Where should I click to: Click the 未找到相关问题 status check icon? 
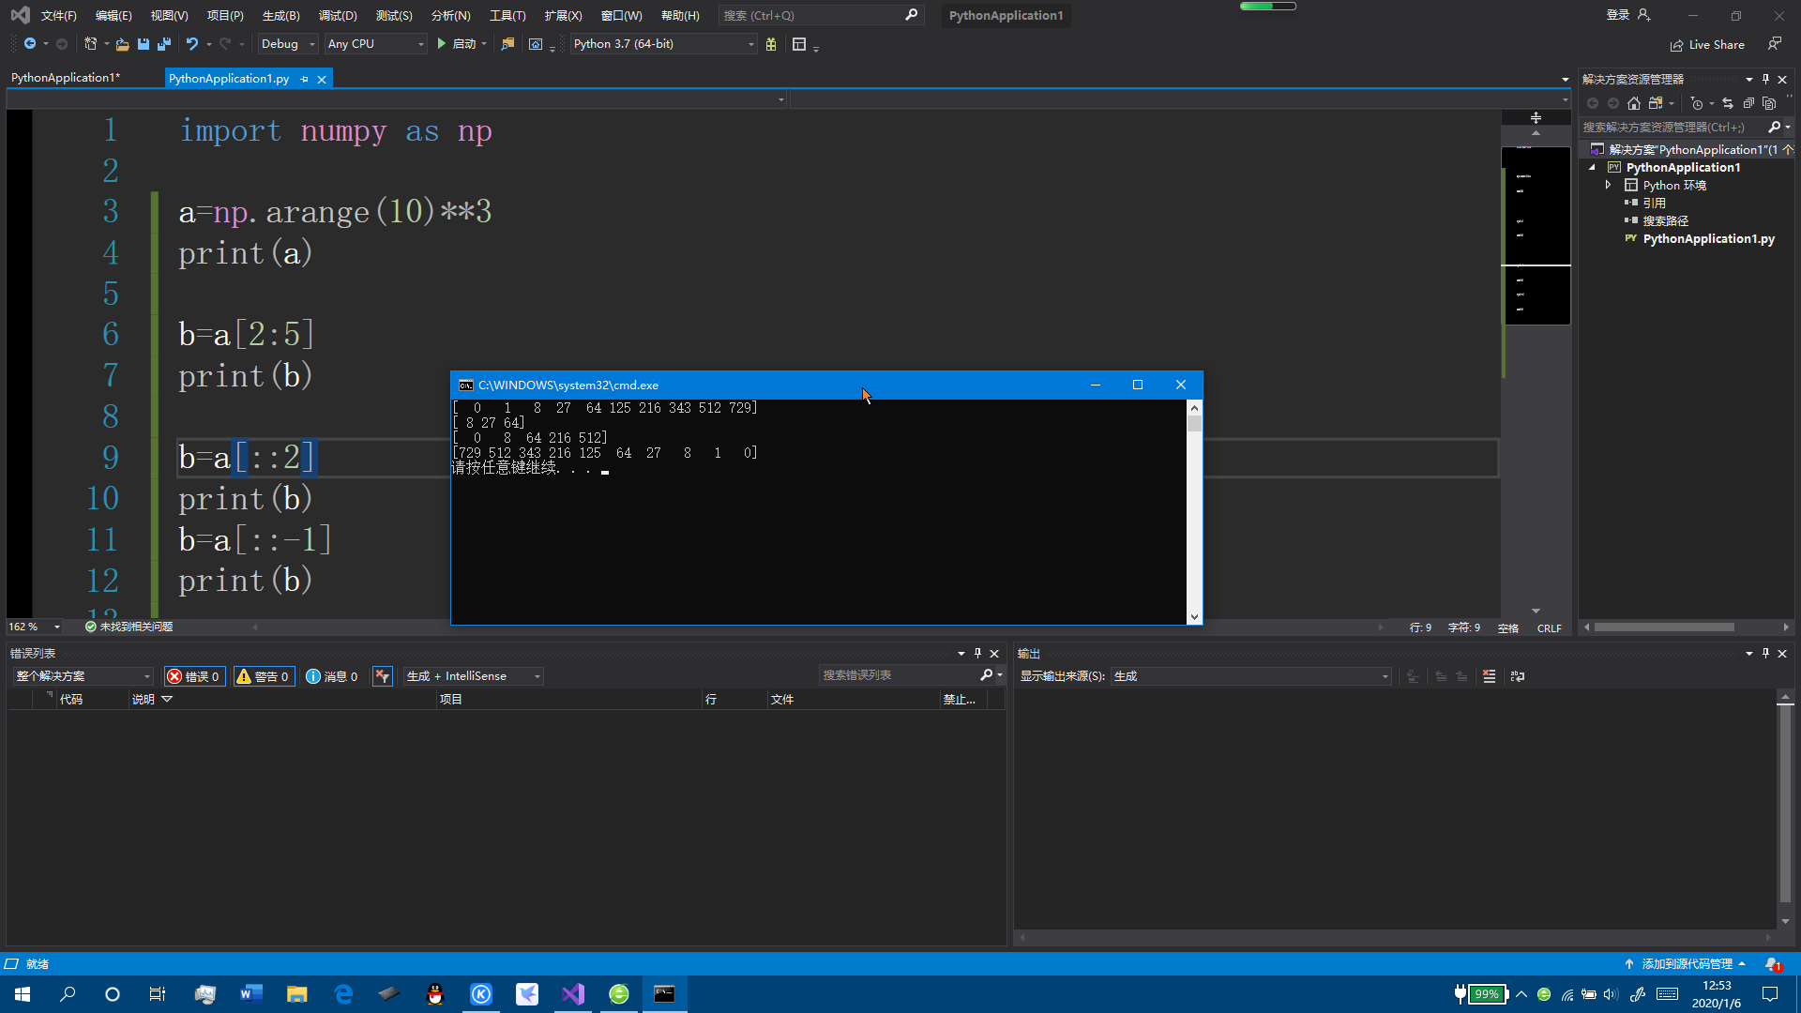pyautogui.click(x=90, y=627)
